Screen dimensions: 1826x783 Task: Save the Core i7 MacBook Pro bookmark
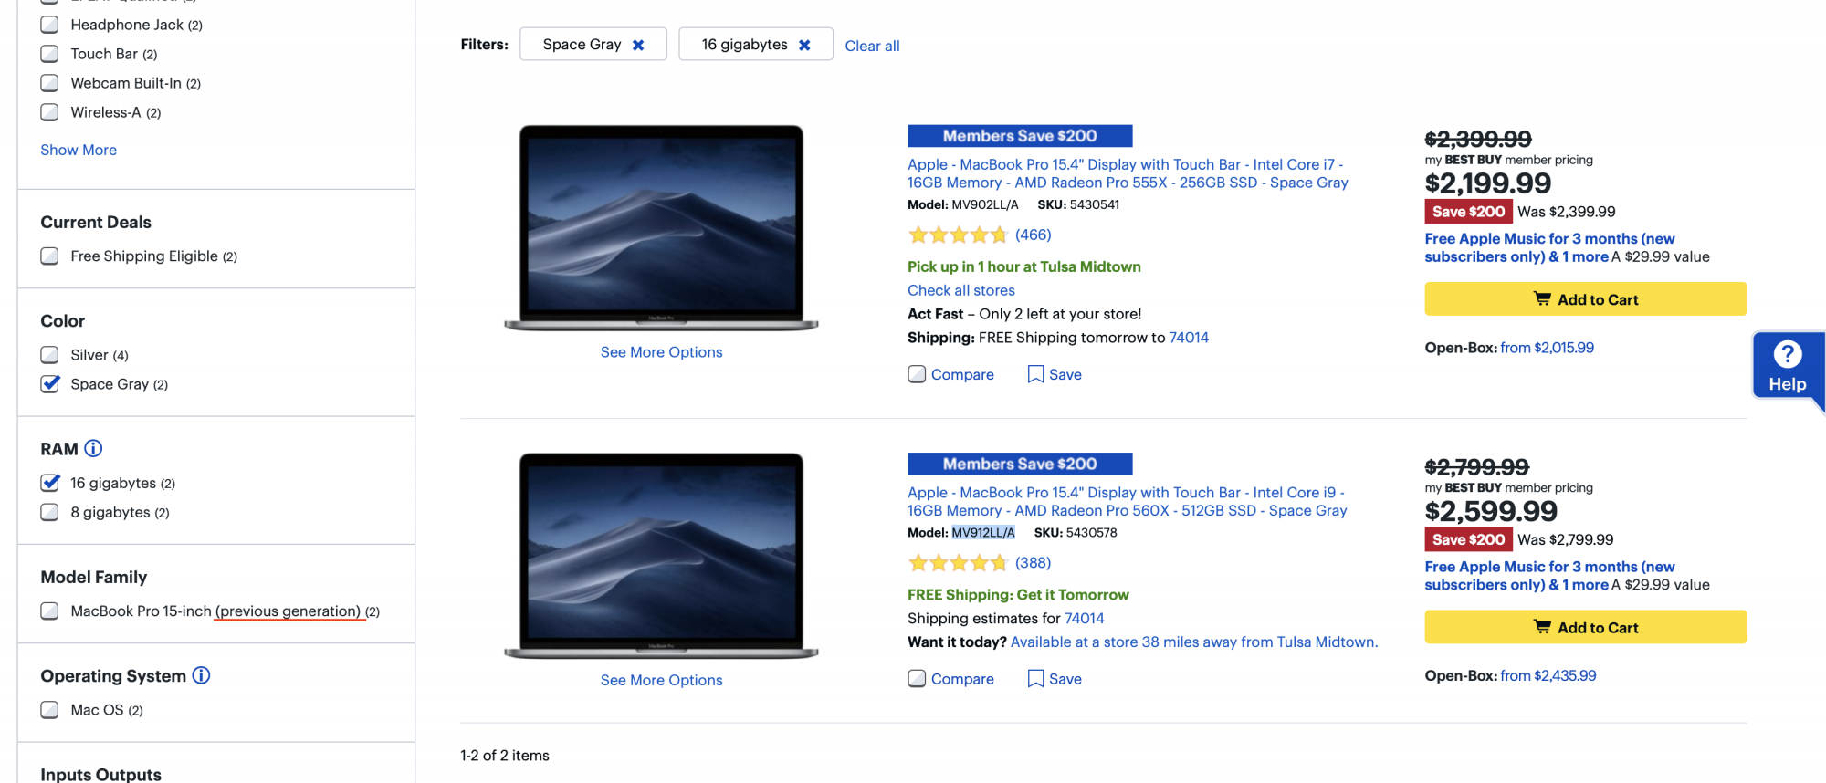(x=1055, y=374)
